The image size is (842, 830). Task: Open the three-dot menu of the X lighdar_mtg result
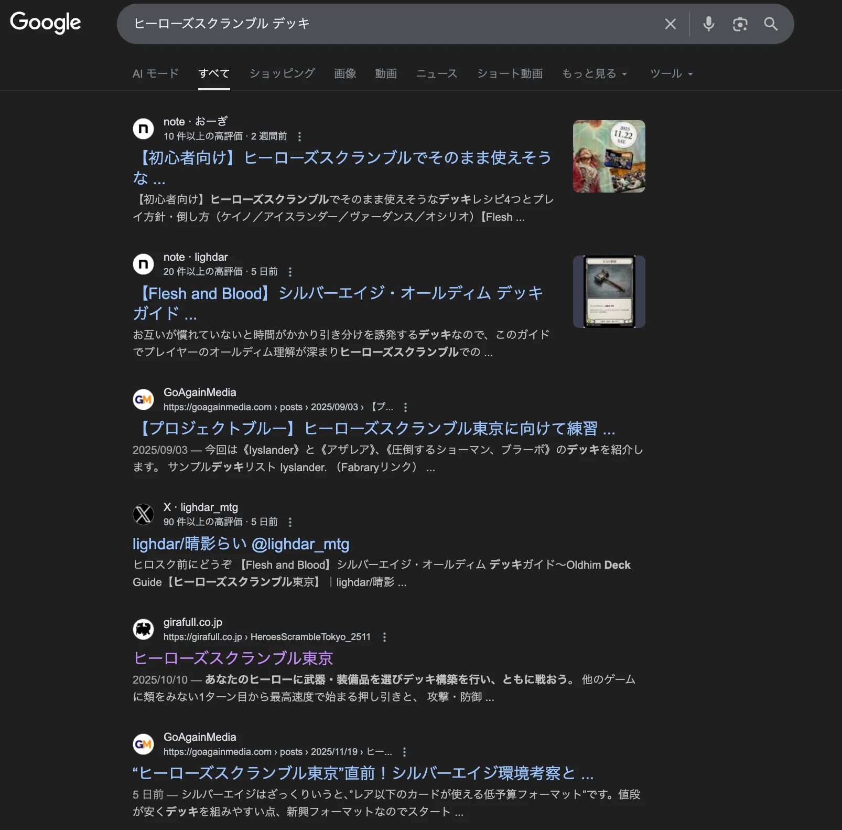pos(290,522)
